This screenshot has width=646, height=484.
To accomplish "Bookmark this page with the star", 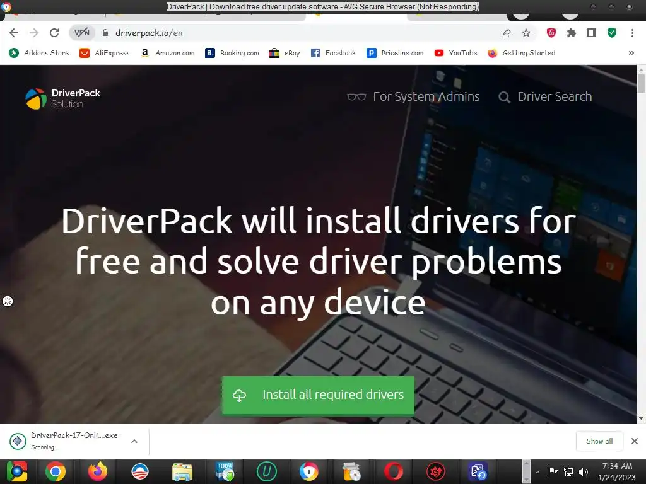I will [x=526, y=33].
